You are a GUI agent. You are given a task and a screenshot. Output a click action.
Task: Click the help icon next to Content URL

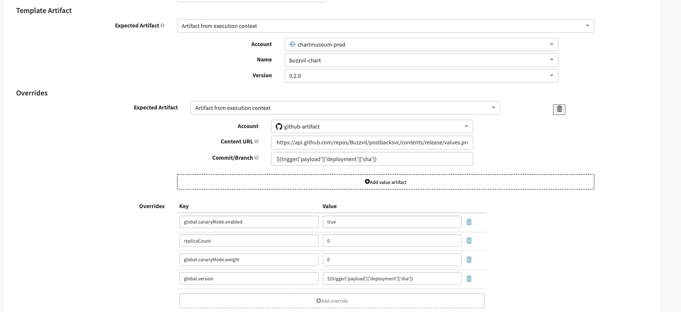[x=257, y=142]
